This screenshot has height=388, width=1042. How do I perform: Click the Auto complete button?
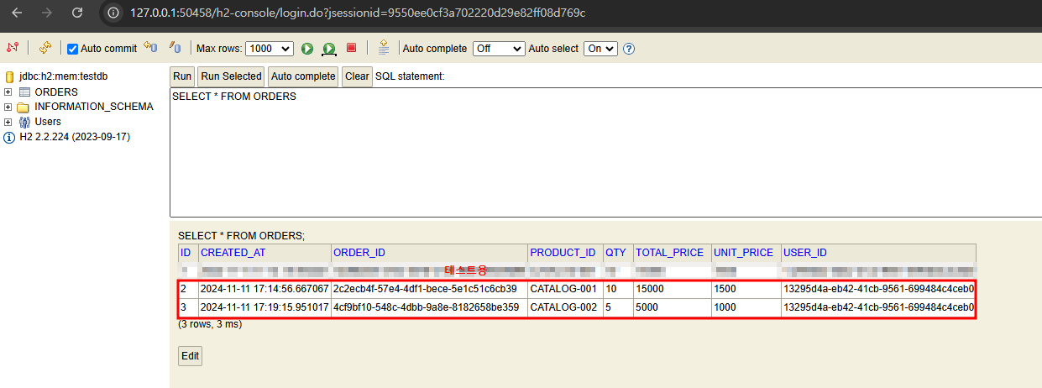(x=303, y=76)
